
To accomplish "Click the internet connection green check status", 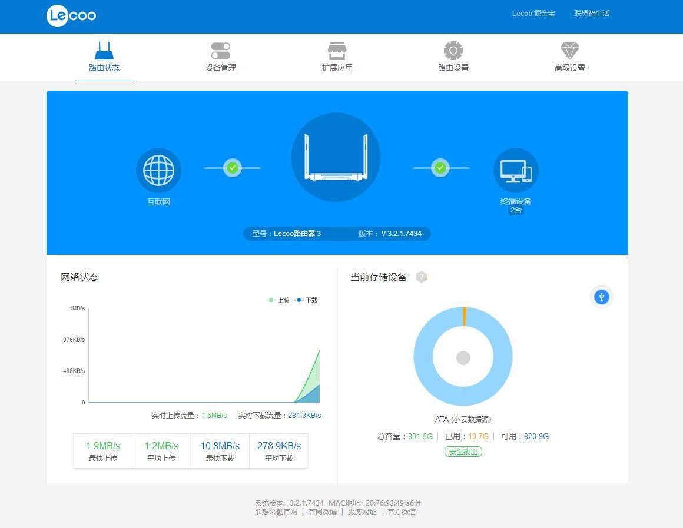I will click(233, 168).
